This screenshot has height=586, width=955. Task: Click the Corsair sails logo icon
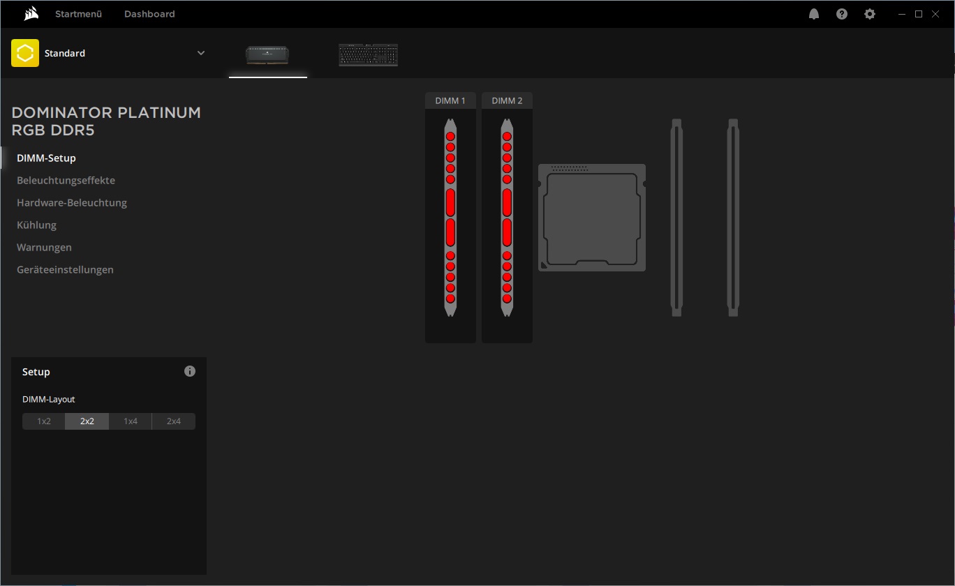(31, 14)
